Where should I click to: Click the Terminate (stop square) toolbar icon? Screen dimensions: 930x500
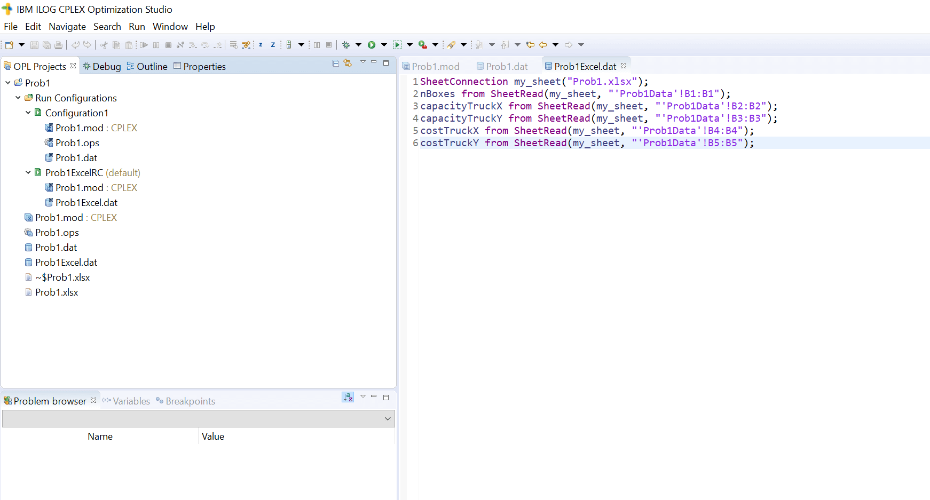[x=168, y=45]
